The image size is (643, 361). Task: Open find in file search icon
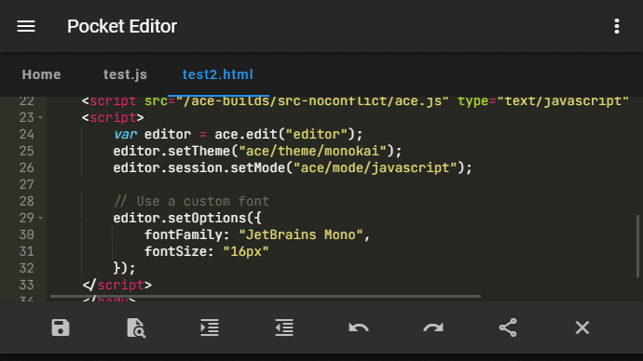click(x=136, y=328)
